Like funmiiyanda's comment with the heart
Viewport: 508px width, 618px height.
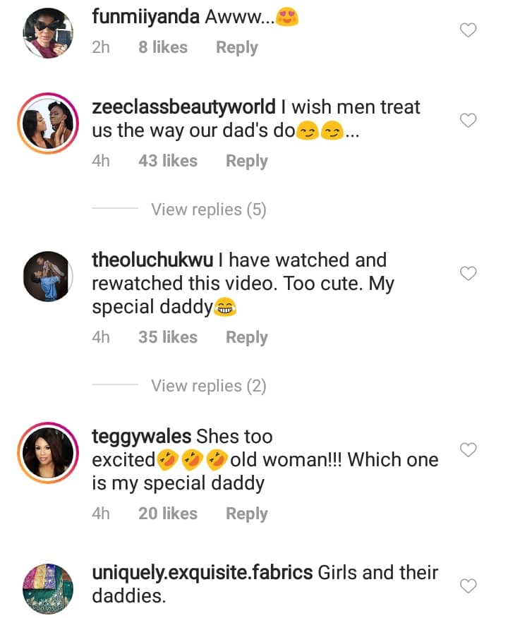coord(468,30)
